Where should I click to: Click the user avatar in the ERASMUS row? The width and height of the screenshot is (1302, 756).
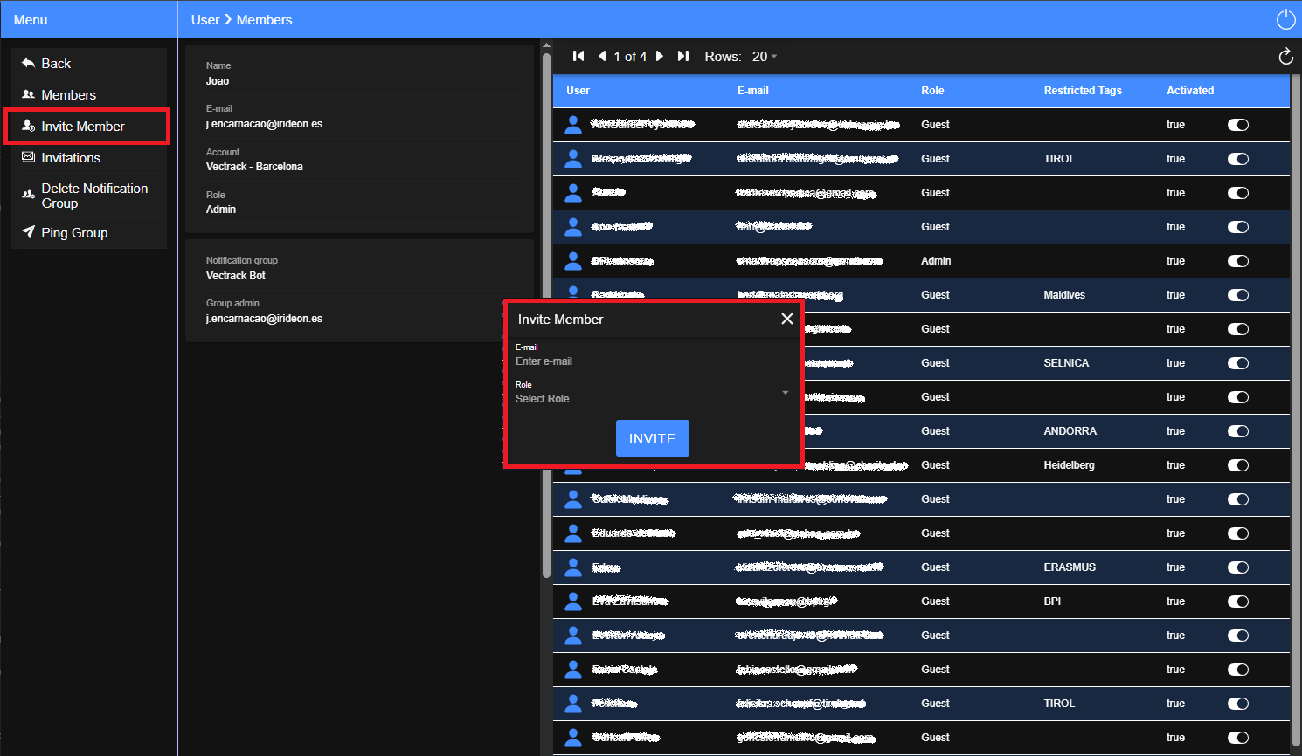click(573, 567)
